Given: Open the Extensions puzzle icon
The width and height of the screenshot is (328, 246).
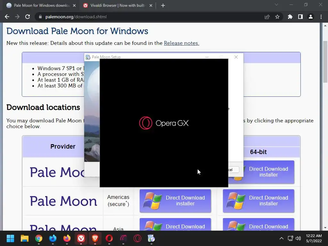Looking at the screenshot, I should point(290,17).
